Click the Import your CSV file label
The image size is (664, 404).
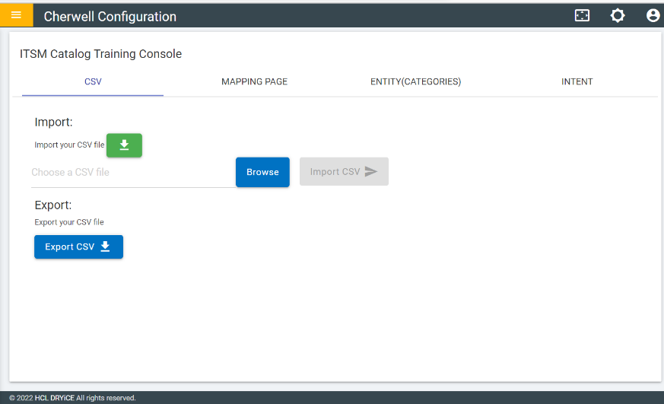69,145
